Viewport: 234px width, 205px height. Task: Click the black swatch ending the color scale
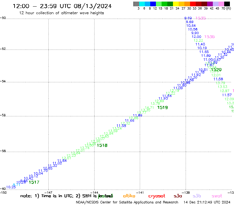pos(227,4)
